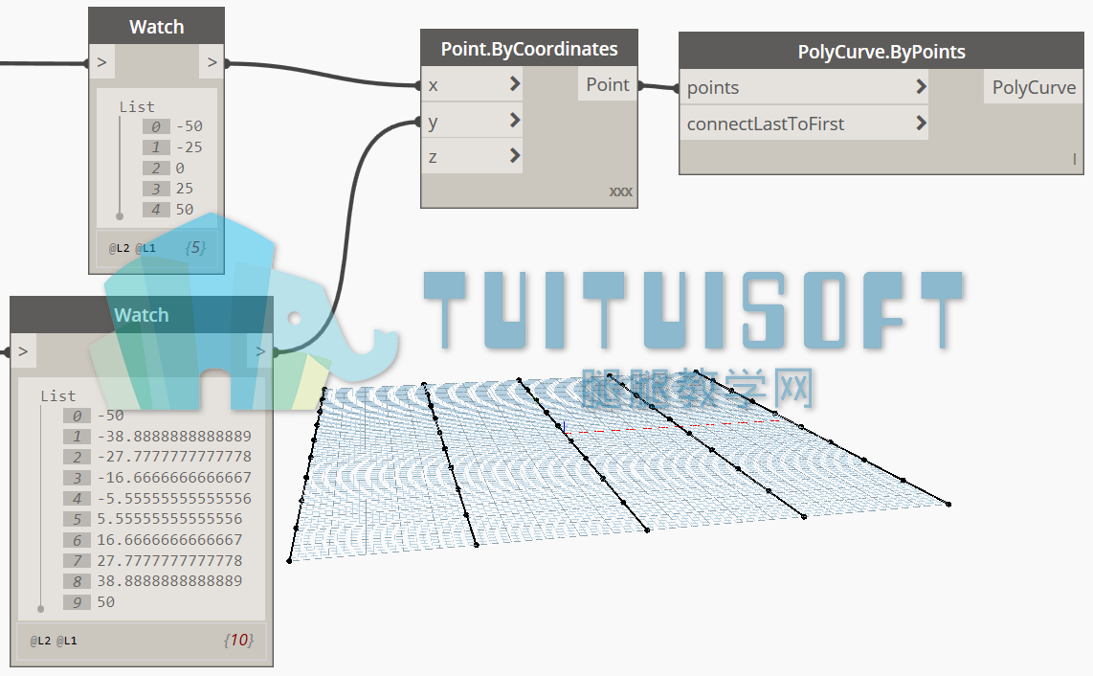Click the x input port label
This screenshot has width=1093, height=676.
(433, 85)
